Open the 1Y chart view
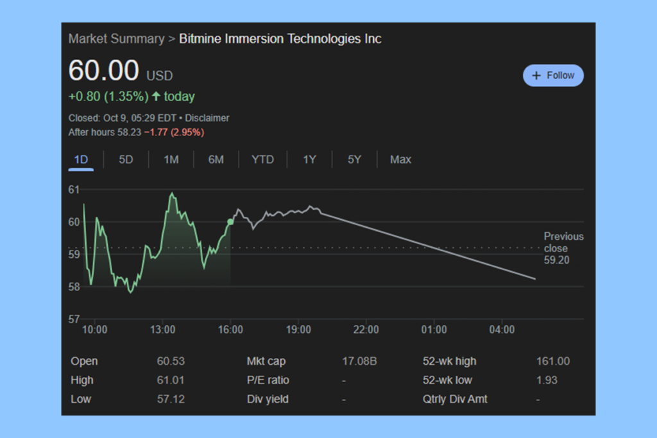The width and height of the screenshot is (657, 438). click(x=309, y=159)
